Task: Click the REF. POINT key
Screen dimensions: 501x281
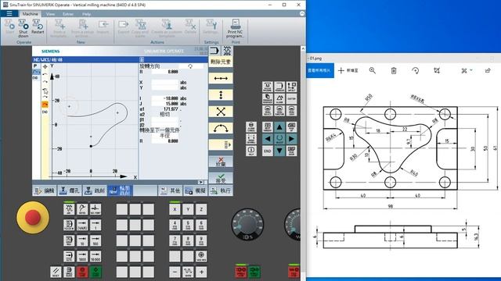Action: (x=96, y=209)
